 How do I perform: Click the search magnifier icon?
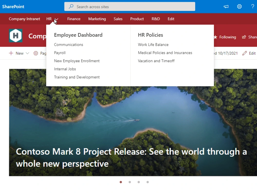click(x=71, y=7)
